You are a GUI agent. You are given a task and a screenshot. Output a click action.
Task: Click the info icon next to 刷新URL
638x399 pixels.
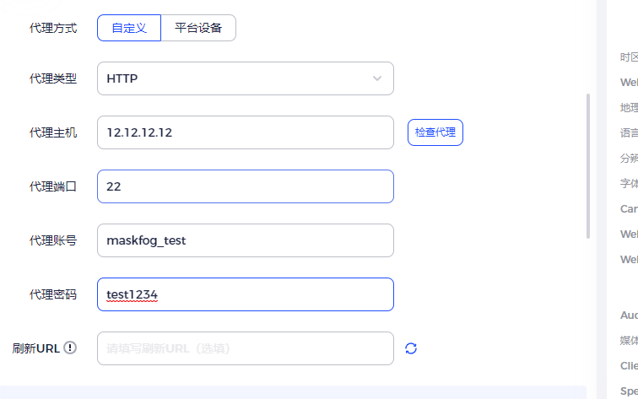coord(70,348)
